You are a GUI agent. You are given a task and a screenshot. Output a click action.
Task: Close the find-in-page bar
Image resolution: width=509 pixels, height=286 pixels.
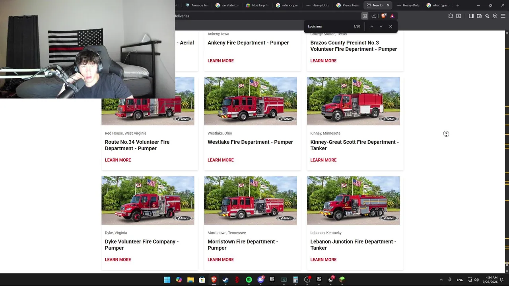click(390, 27)
